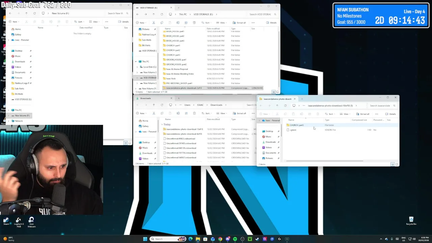Click Cut icon in VOD STORAGE window toolbar
432x243 pixels.
154,23
